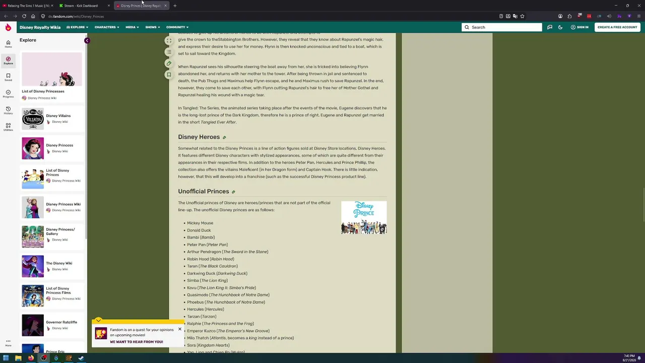The height and width of the screenshot is (363, 645).
Task: Bookmark this page with the star icon
Action: click(x=522, y=16)
